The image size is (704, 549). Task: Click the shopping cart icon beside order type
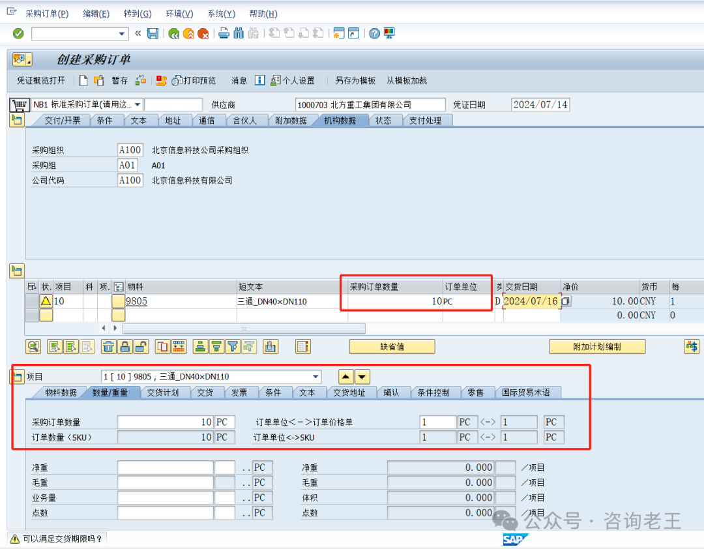[20, 105]
